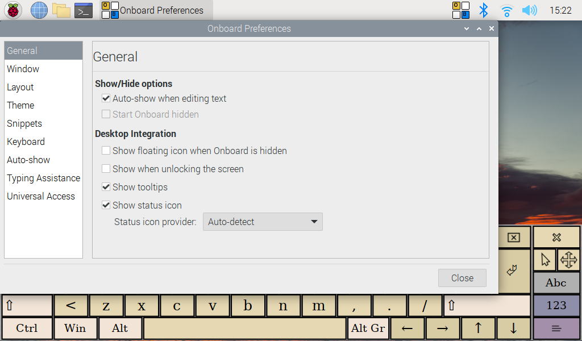Close the Onboard Preferences window via titlebar X
Screen dimensions: 582x341
(x=492, y=28)
